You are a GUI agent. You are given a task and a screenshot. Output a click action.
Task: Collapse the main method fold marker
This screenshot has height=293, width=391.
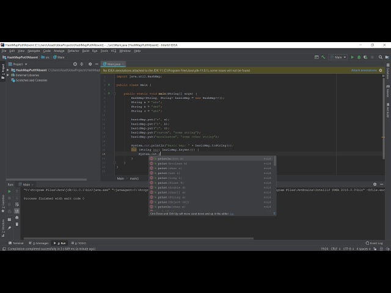pos(114,93)
